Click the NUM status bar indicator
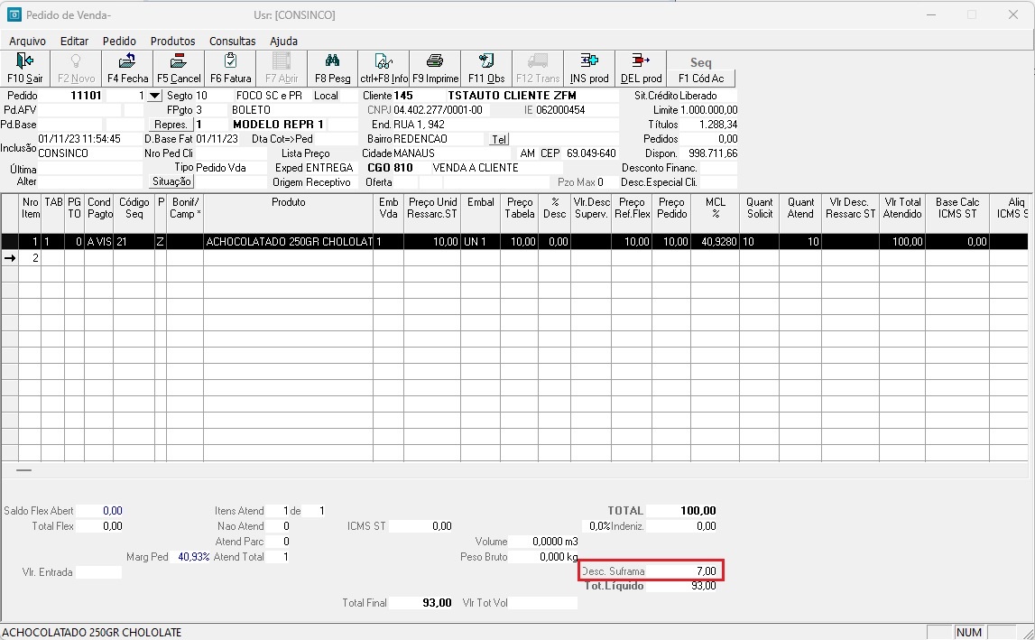 coord(969,632)
